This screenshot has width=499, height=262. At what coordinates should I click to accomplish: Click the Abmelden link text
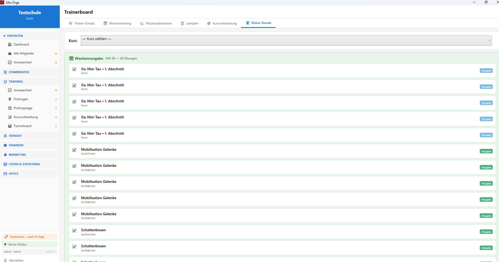click(16, 260)
